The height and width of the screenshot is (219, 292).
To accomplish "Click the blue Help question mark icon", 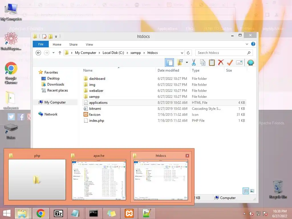I will [x=253, y=44].
